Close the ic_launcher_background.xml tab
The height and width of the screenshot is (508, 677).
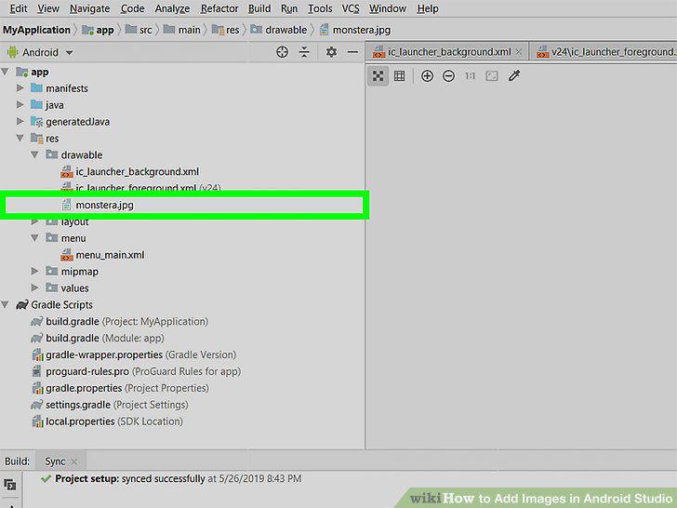click(x=520, y=52)
